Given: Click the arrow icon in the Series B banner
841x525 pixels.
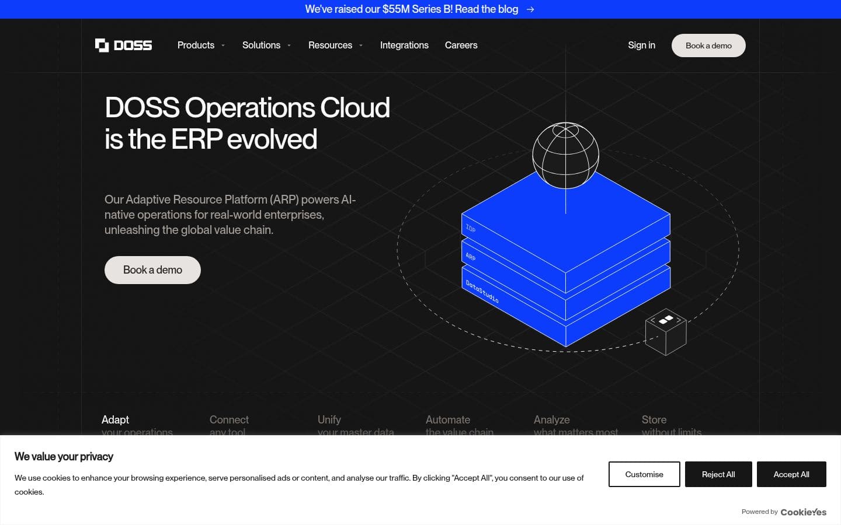Looking at the screenshot, I should pyautogui.click(x=530, y=9).
